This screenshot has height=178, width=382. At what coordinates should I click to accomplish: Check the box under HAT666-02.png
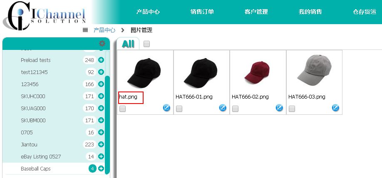click(x=236, y=109)
